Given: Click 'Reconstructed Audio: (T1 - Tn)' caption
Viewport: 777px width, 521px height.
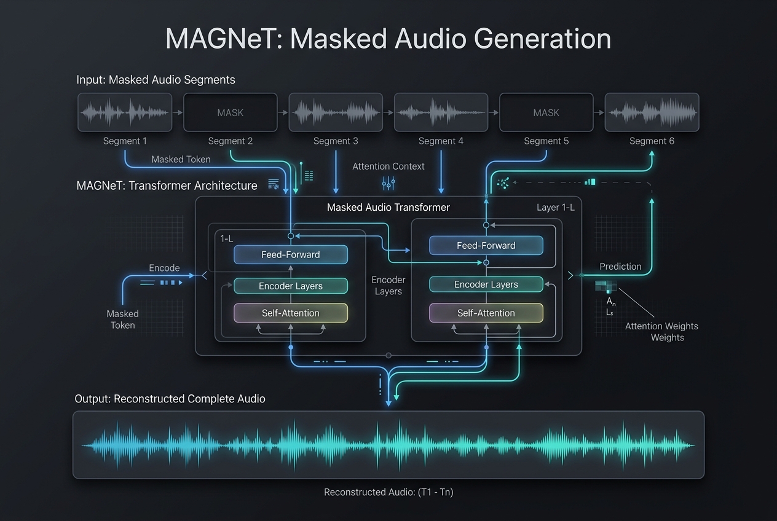Looking at the screenshot, I should 388,492.
